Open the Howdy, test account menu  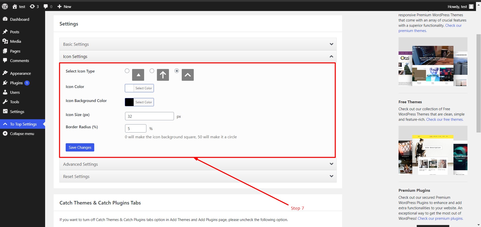click(460, 6)
